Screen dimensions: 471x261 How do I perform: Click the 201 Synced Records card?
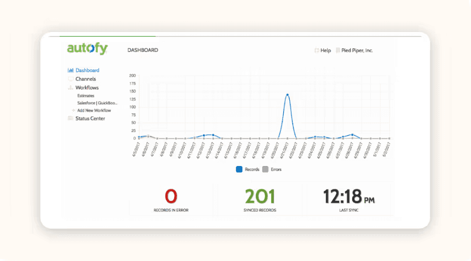pos(260,200)
